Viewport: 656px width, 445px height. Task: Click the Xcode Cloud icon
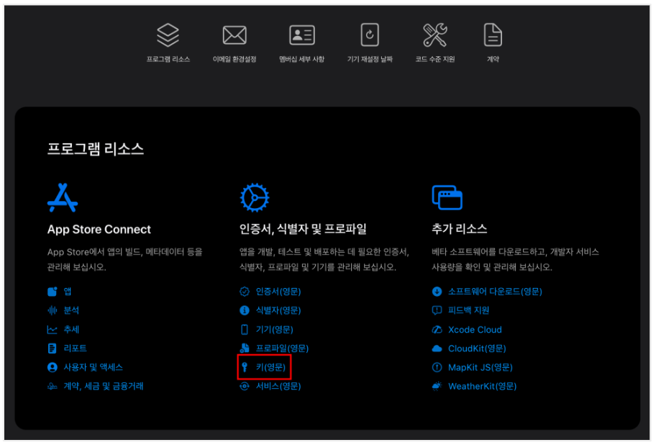(x=437, y=330)
